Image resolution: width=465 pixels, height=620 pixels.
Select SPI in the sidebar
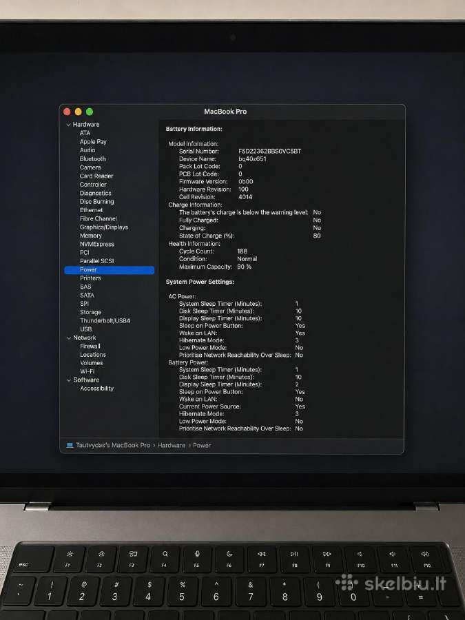(84, 304)
